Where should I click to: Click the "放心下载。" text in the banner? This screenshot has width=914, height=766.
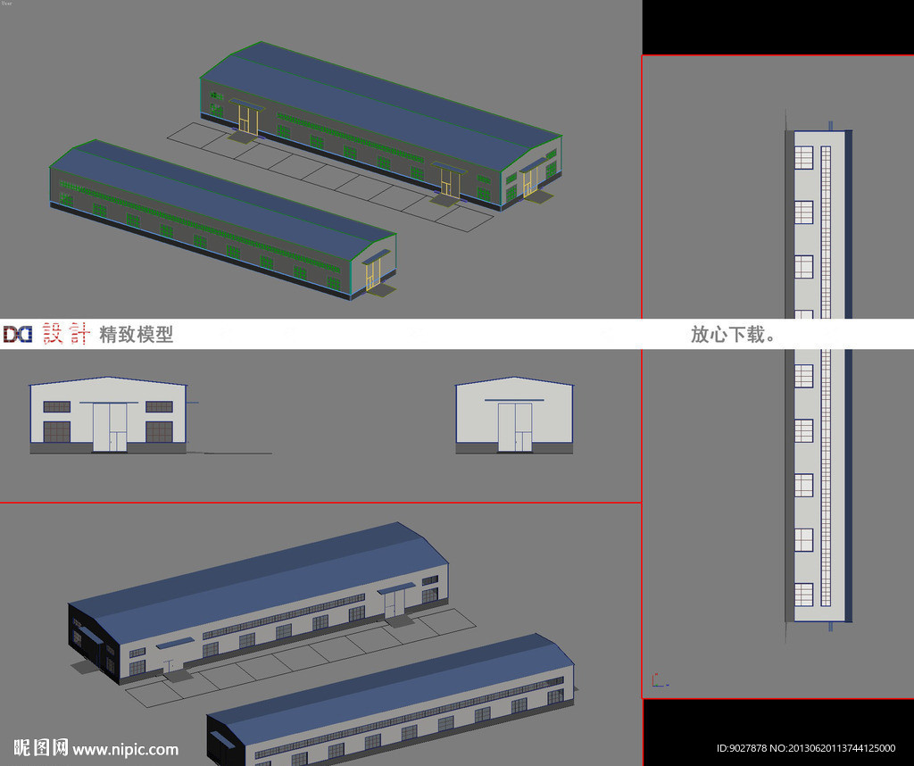pos(733,334)
